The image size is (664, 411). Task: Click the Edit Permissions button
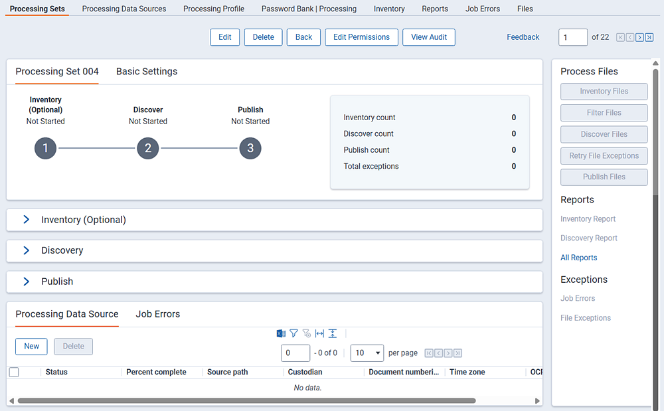pos(361,37)
